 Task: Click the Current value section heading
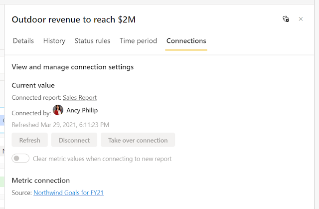(33, 85)
